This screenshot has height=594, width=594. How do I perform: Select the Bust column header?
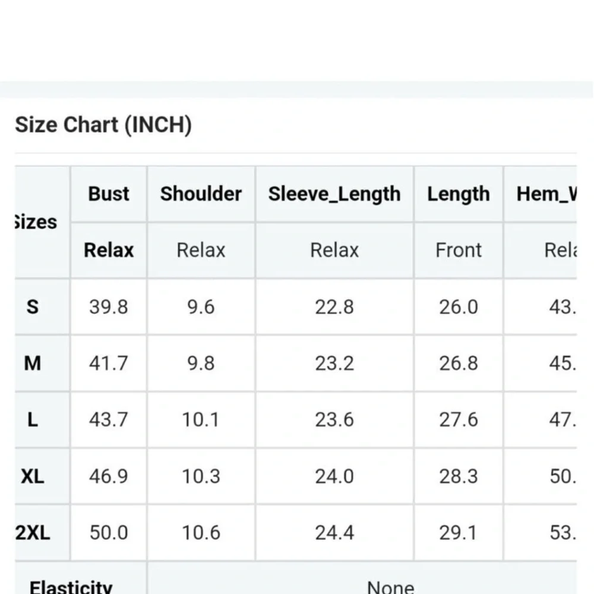tap(109, 194)
